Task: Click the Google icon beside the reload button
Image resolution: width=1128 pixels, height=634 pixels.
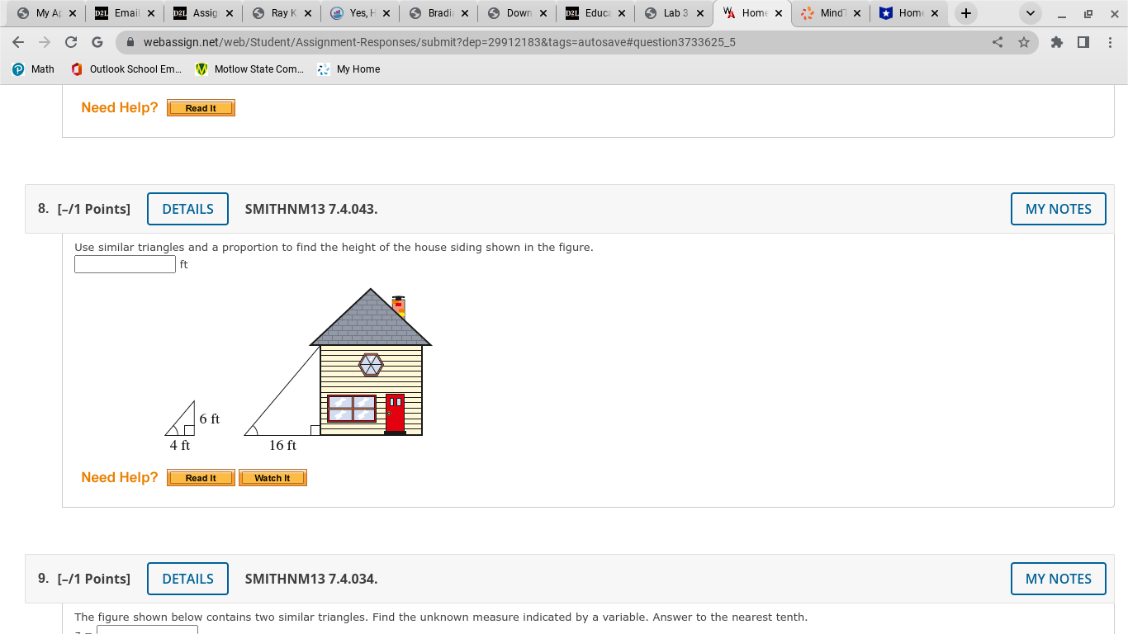Action: (97, 42)
